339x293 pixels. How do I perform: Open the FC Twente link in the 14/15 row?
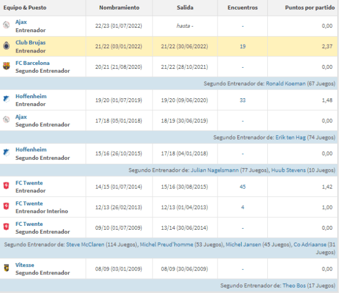[29, 183]
